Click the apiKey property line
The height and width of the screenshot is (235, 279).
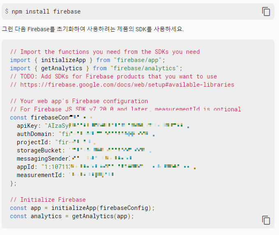pos(103,126)
